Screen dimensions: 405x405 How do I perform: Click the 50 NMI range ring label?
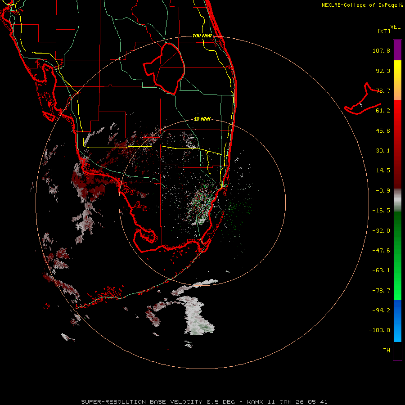[x=202, y=119]
